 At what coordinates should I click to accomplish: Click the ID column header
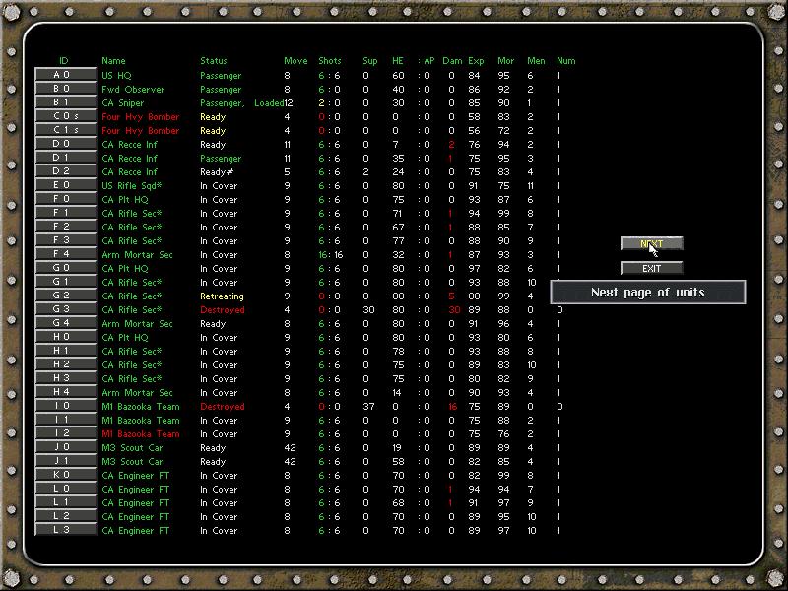click(x=64, y=61)
